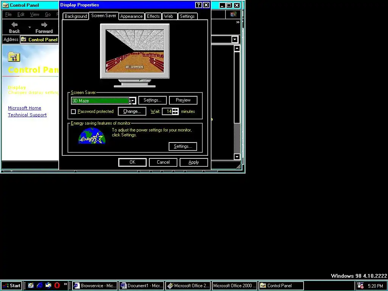The height and width of the screenshot is (291, 388).
Task: Open the monitor energy Settings button
Action: click(183, 146)
